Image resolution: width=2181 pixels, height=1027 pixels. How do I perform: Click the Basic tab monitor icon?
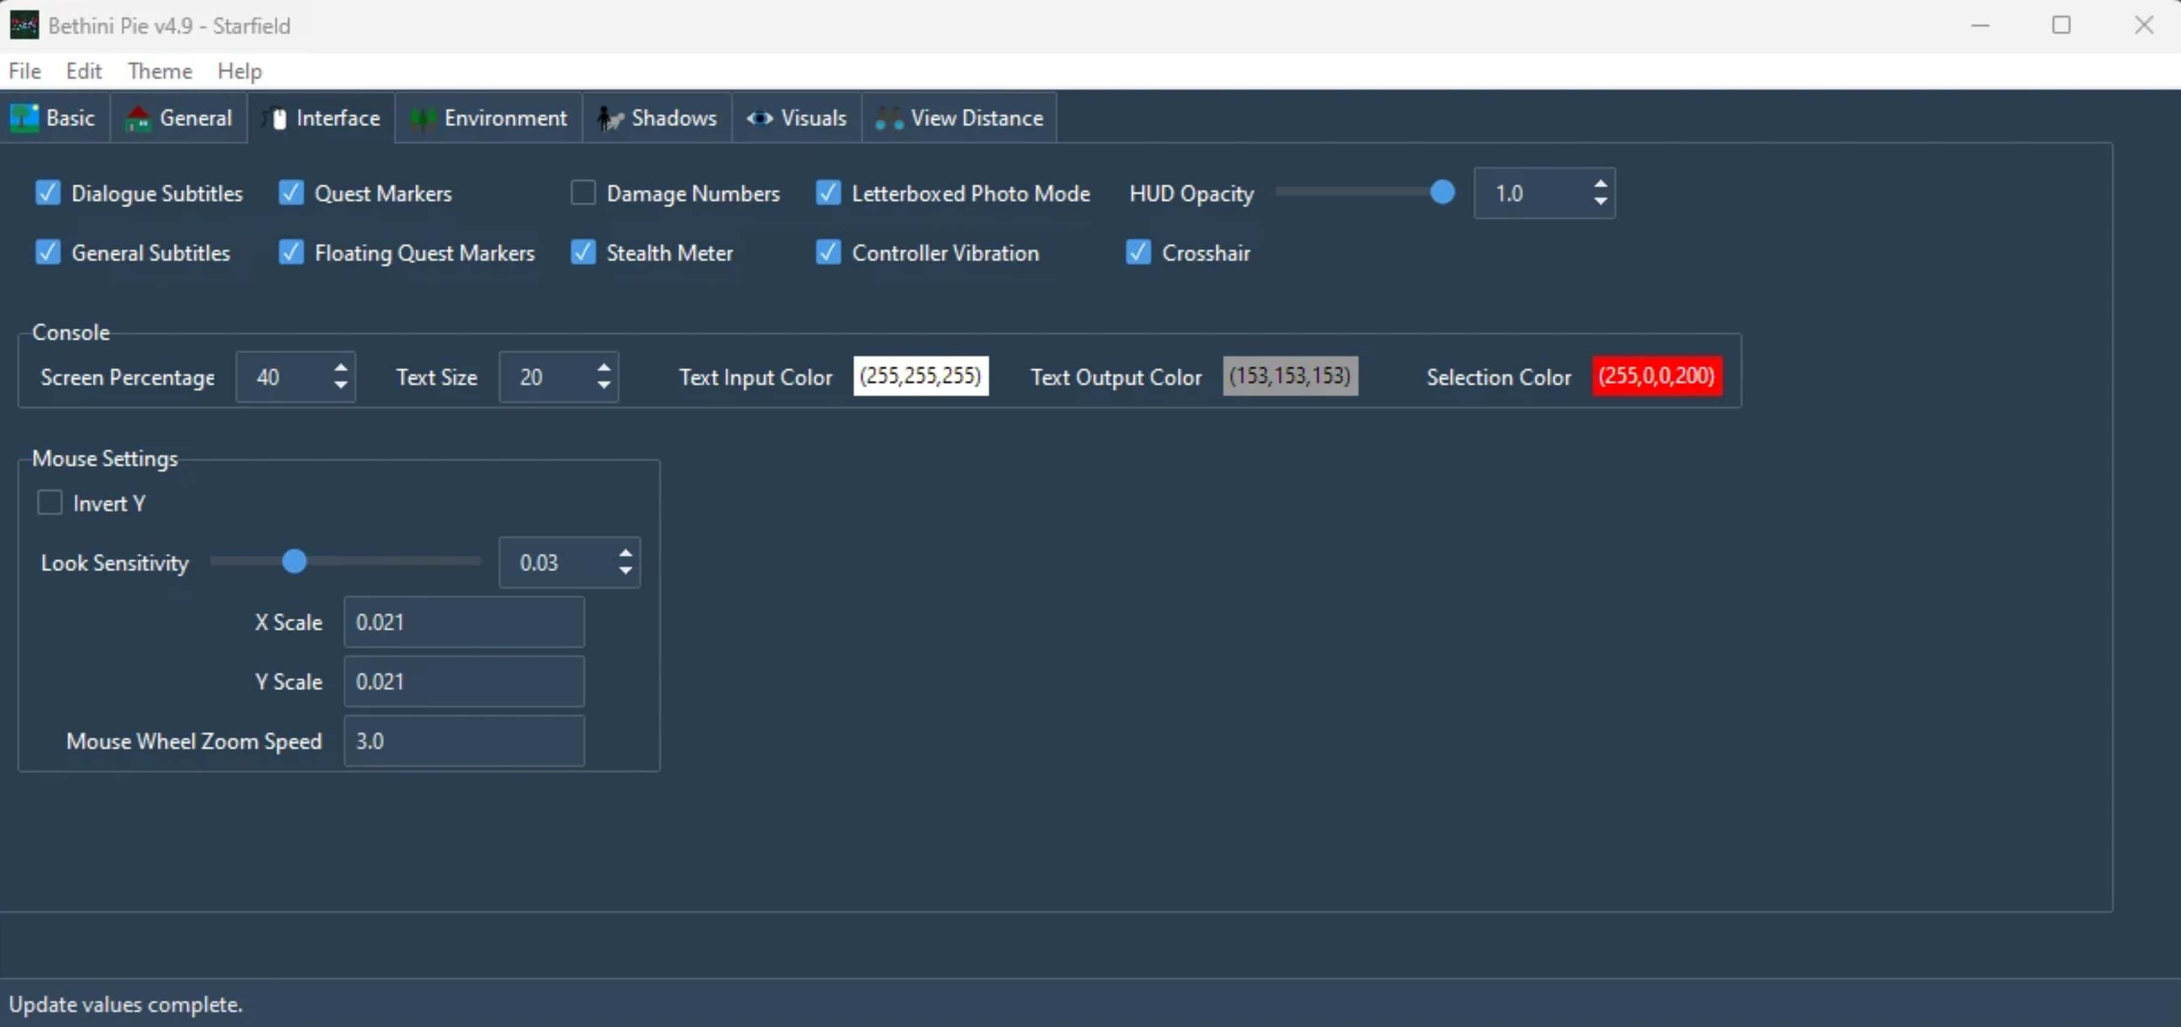click(25, 118)
